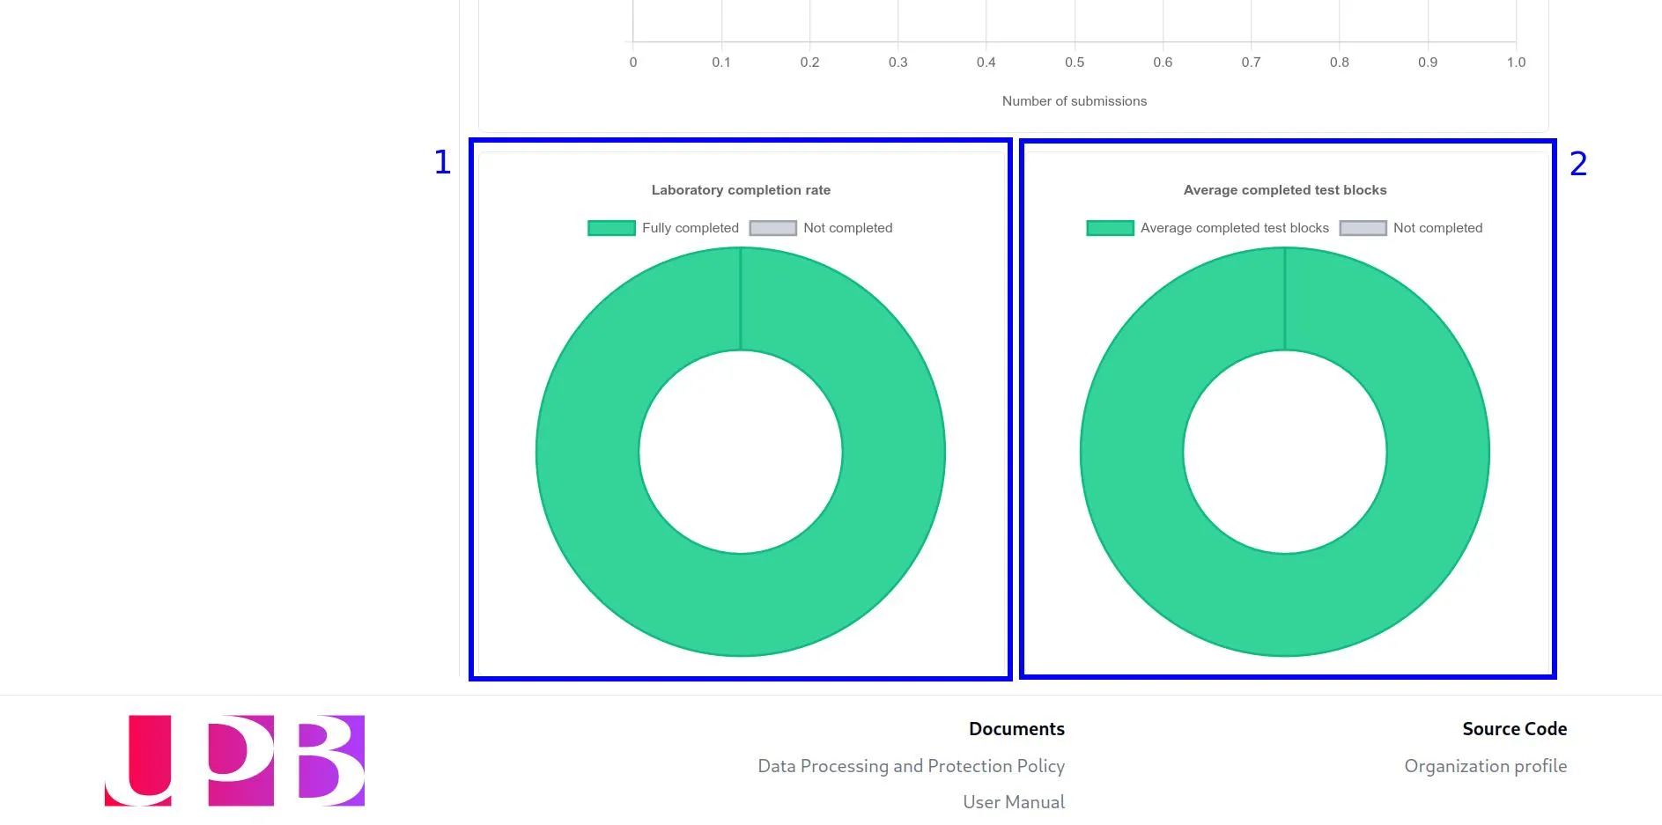
Task: Click the Number of submissions axis label
Action: tap(1075, 101)
